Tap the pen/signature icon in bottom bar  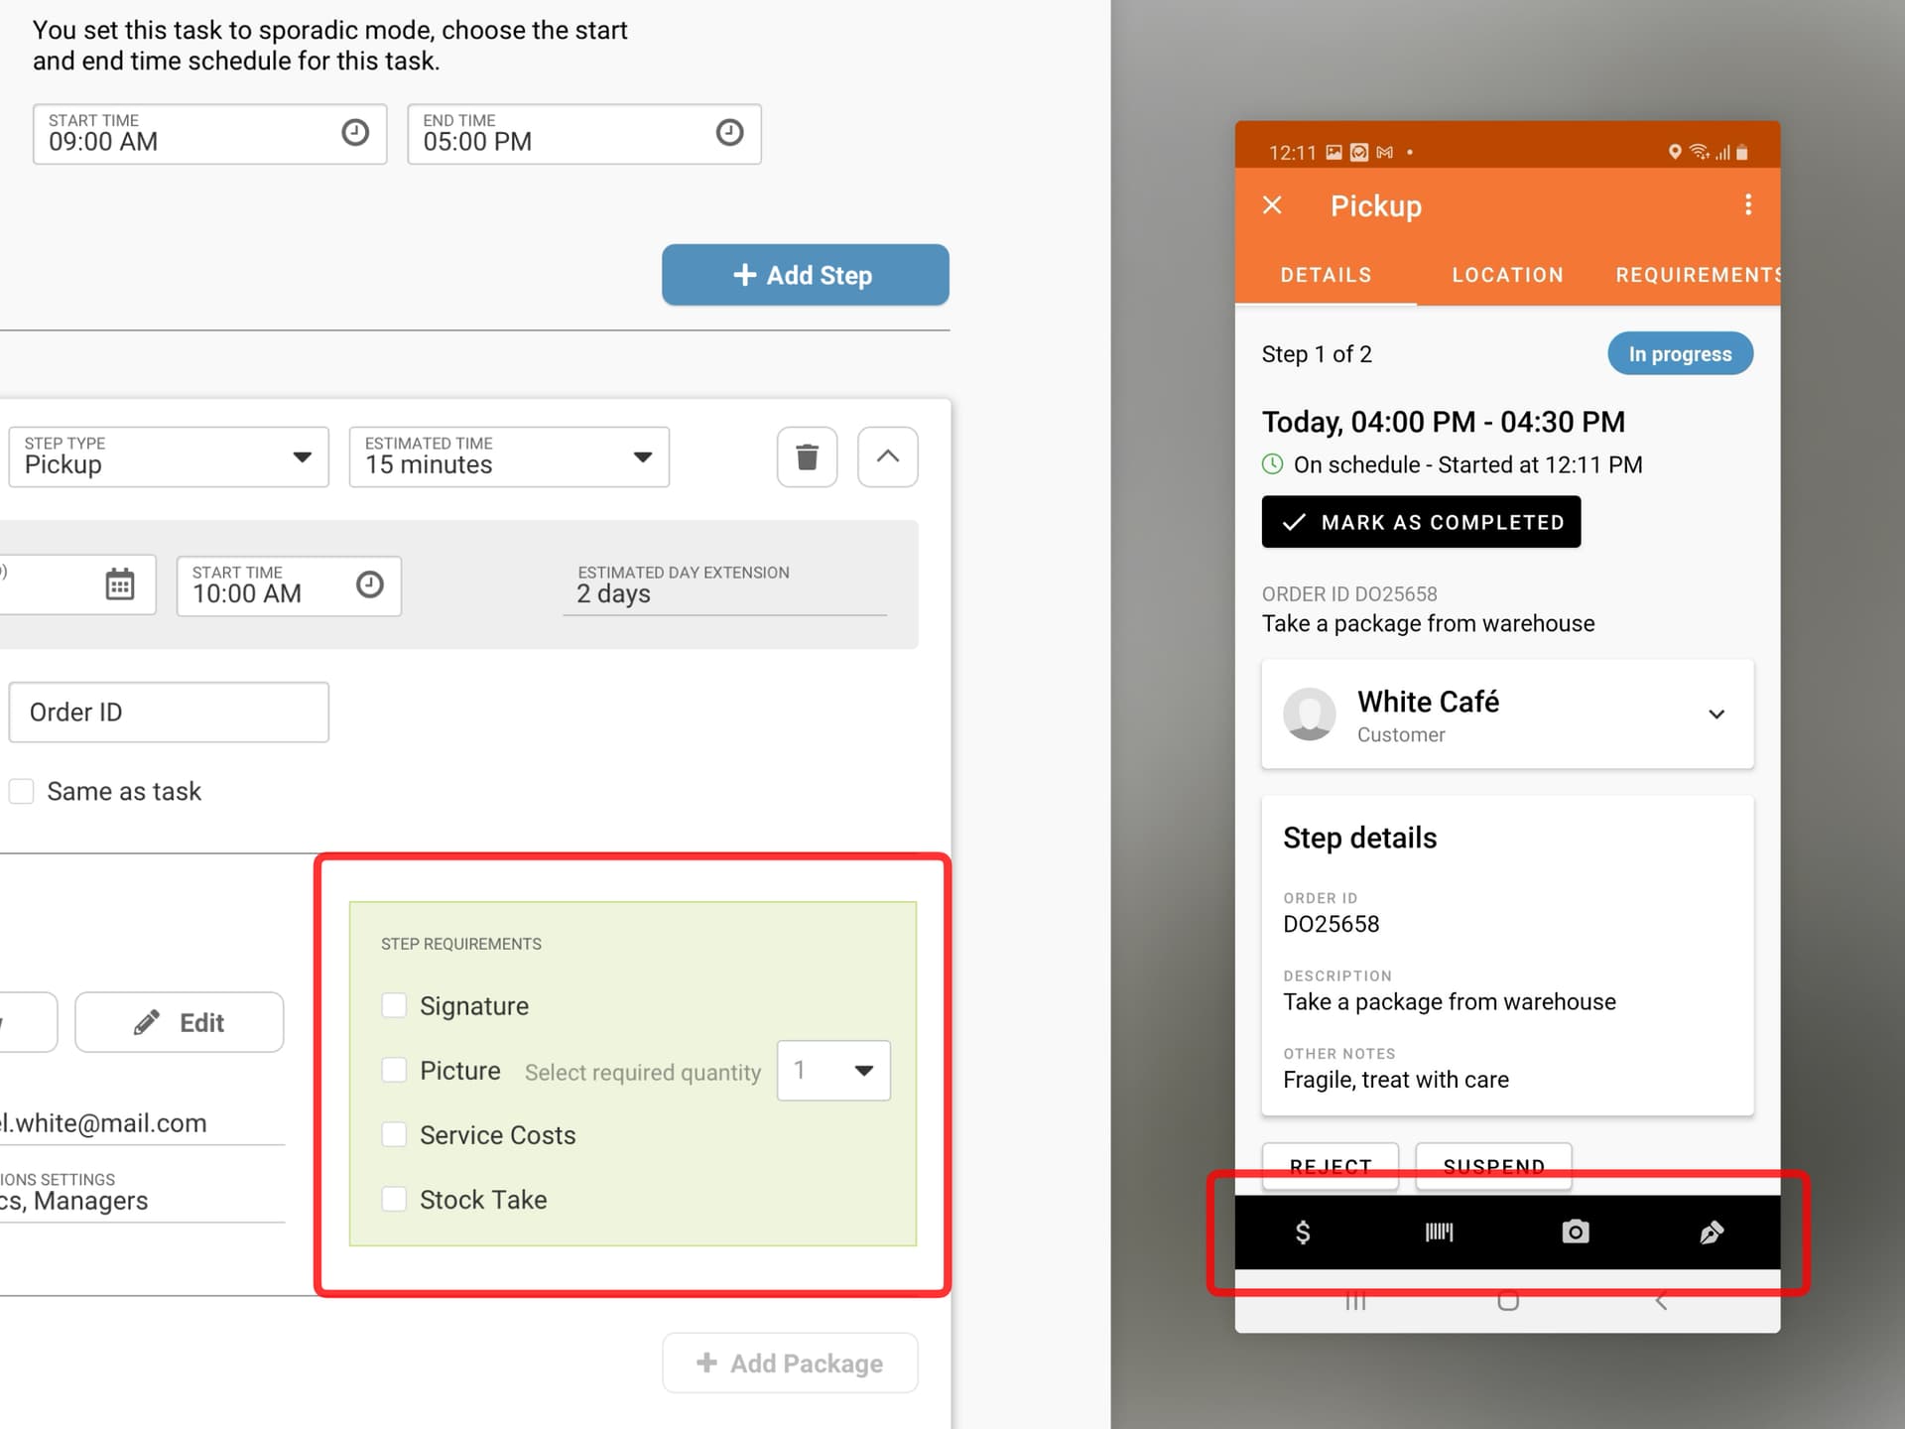1710,1231
